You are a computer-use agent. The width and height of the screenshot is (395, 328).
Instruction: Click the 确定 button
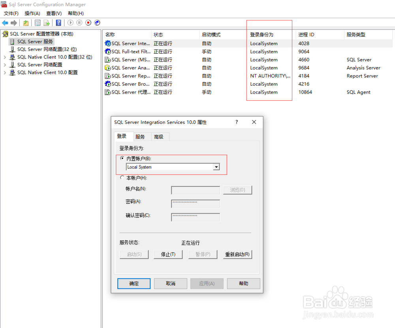click(x=134, y=283)
